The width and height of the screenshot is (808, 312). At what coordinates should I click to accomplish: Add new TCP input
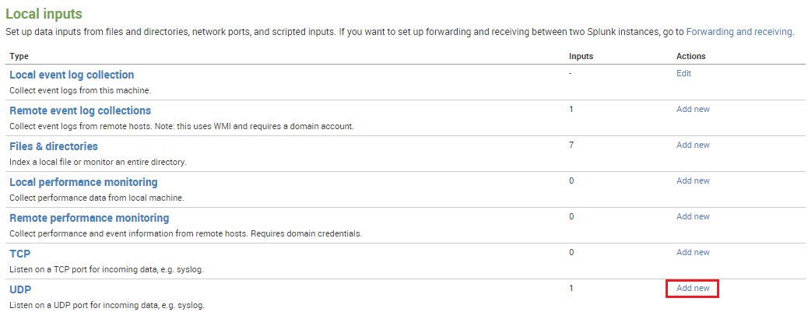(693, 252)
